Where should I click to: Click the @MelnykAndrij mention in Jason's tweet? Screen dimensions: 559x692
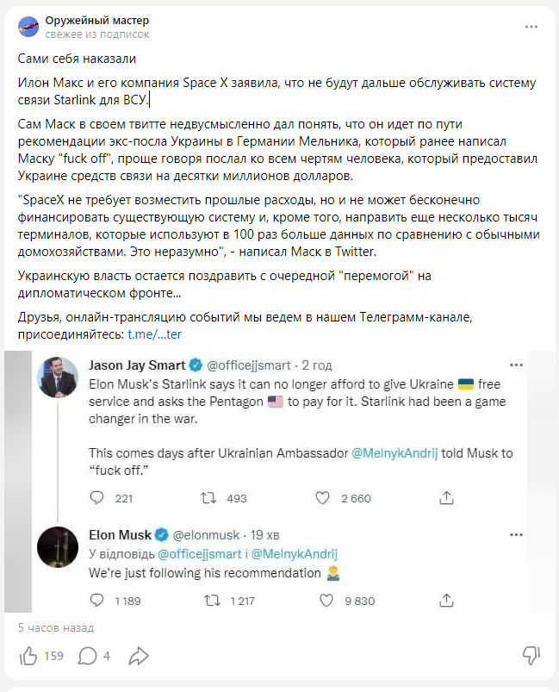394,454
